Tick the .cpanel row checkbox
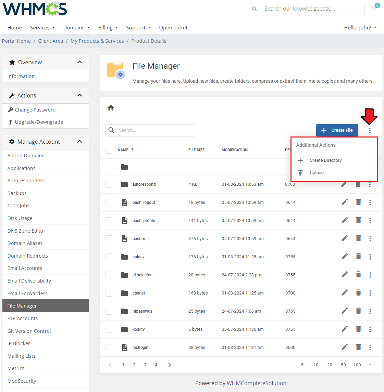The image size is (384, 392). click(109, 293)
